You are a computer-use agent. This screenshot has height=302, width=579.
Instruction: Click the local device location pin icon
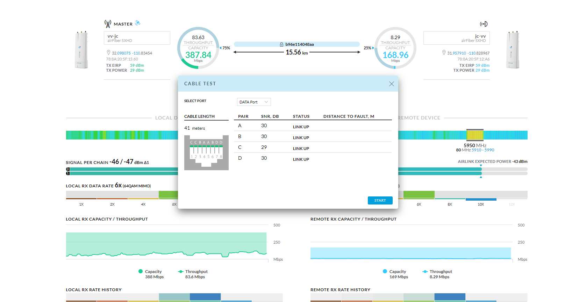pos(108,53)
